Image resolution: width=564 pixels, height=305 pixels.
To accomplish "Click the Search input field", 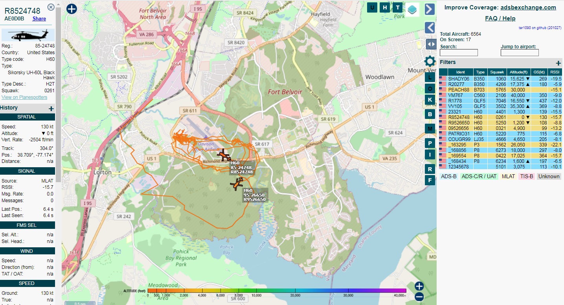I will point(459,53).
